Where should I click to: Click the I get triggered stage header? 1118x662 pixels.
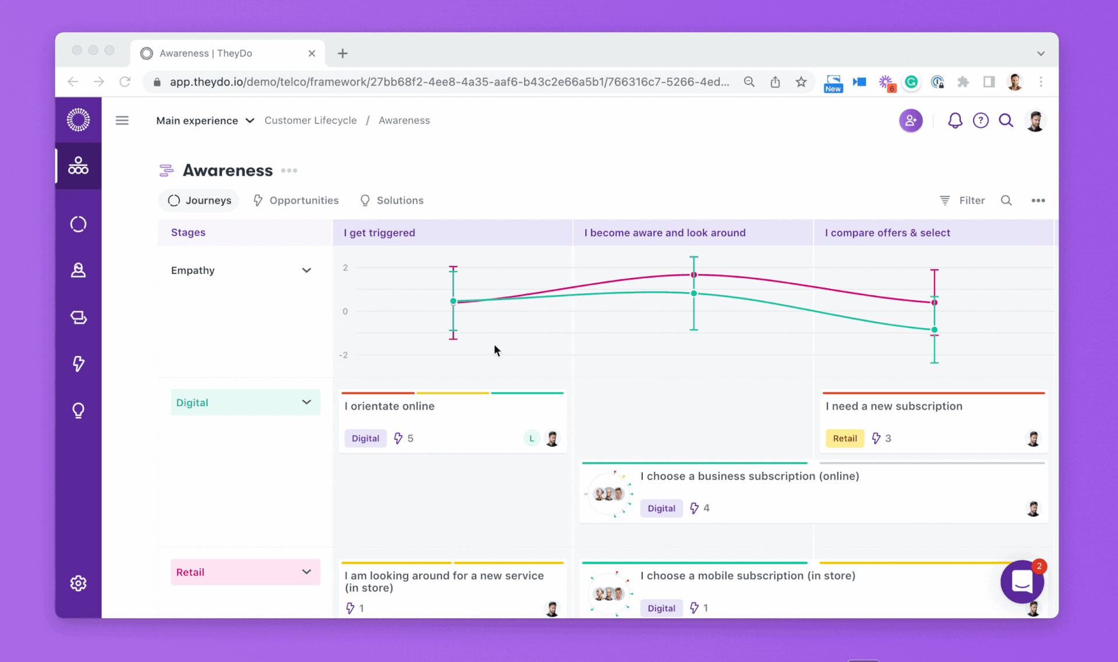click(x=452, y=233)
